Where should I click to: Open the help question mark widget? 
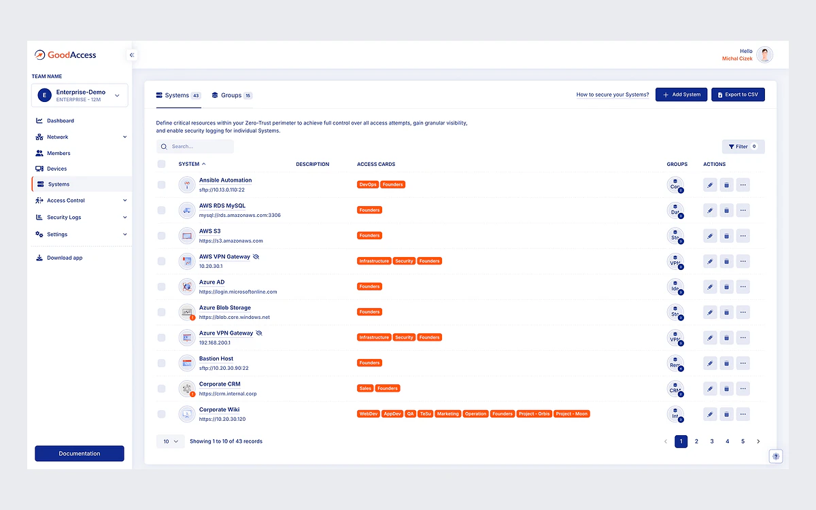click(776, 456)
